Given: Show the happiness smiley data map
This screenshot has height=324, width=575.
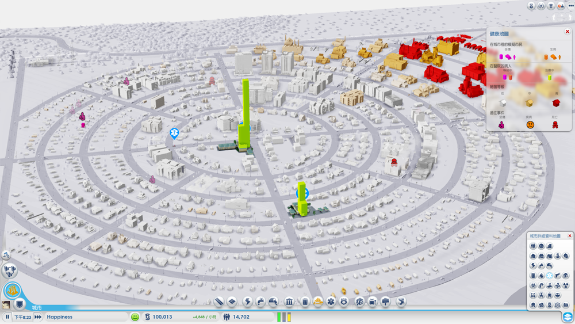Looking at the screenshot, I should (x=541, y=246).
